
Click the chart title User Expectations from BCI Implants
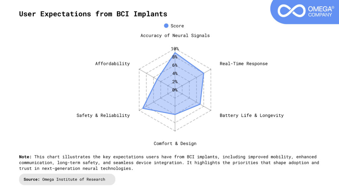coord(93,14)
